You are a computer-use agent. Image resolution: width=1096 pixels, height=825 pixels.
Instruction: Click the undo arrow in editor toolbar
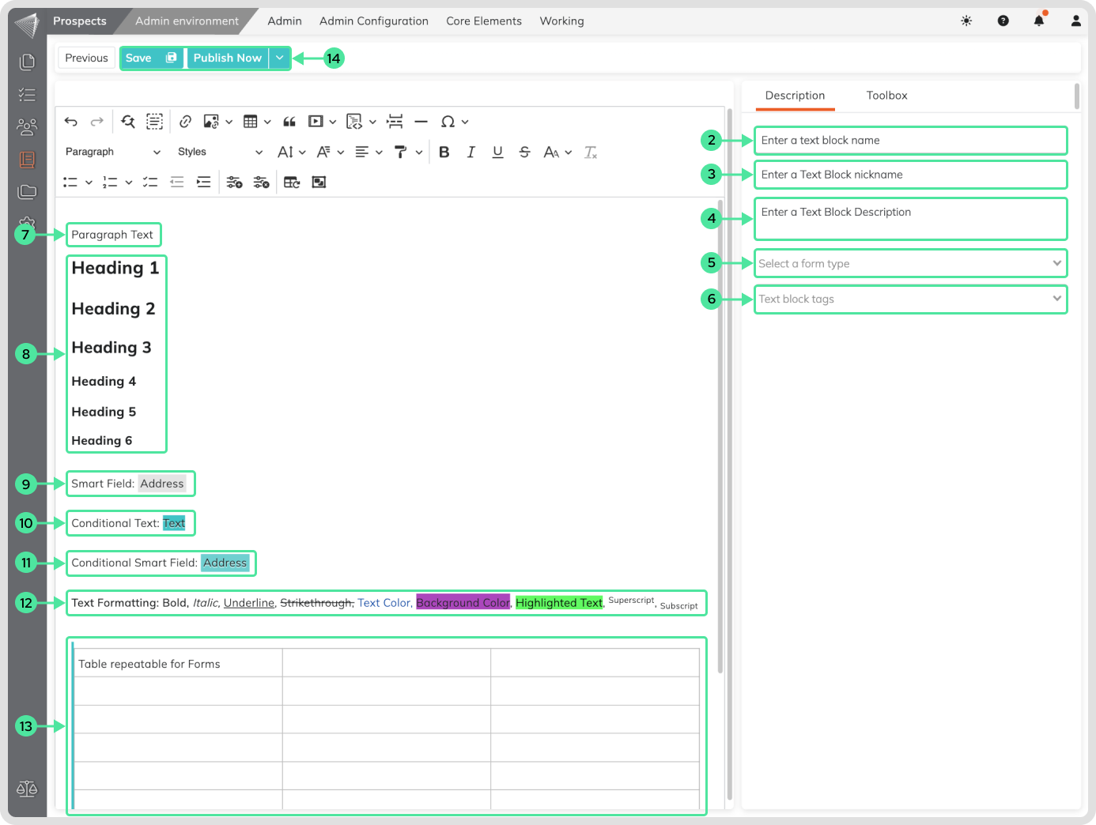tap(71, 122)
